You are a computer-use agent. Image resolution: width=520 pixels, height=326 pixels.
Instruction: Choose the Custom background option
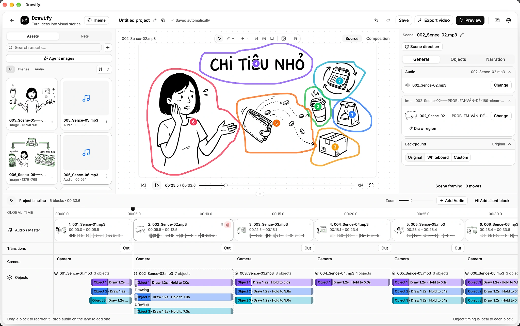click(x=461, y=157)
